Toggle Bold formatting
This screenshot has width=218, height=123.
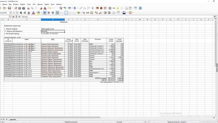point(21,13)
